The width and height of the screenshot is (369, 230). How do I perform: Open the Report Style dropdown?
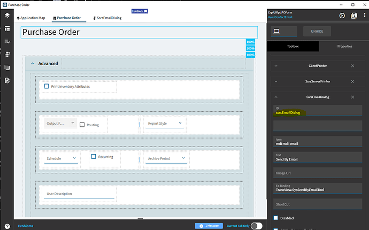(x=165, y=124)
